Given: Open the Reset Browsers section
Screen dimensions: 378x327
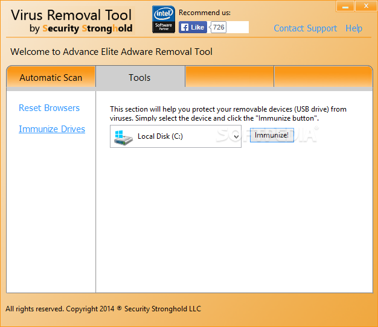Looking at the screenshot, I should 49,108.
